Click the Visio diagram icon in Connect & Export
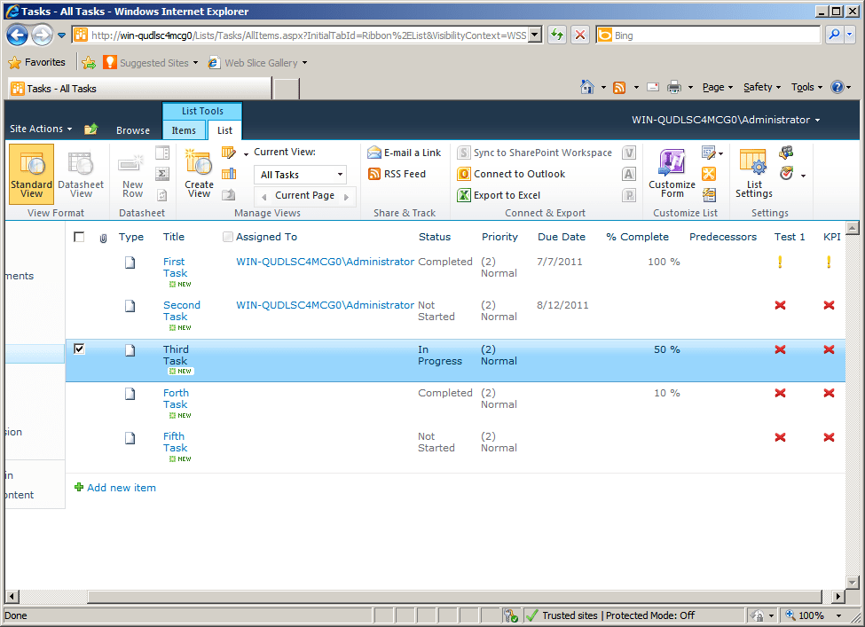Image resolution: width=865 pixels, height=627 pixels. point(629,153)
